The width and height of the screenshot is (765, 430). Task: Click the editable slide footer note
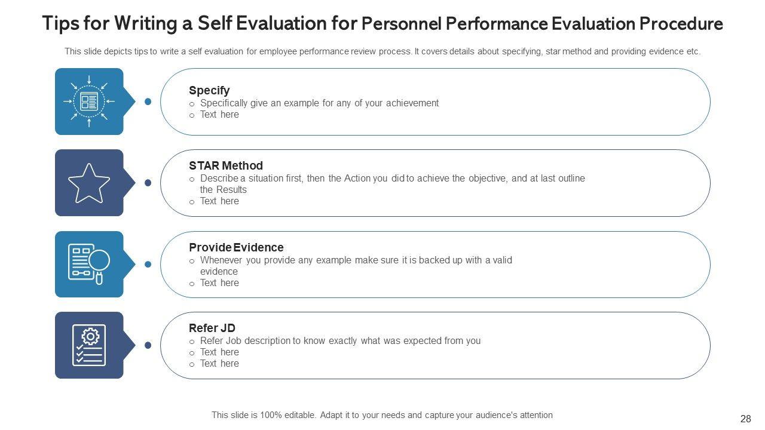click(382, 415)
